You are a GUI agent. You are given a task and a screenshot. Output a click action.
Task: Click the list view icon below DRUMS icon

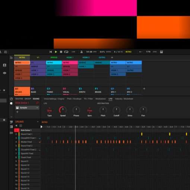pos(11,127)
